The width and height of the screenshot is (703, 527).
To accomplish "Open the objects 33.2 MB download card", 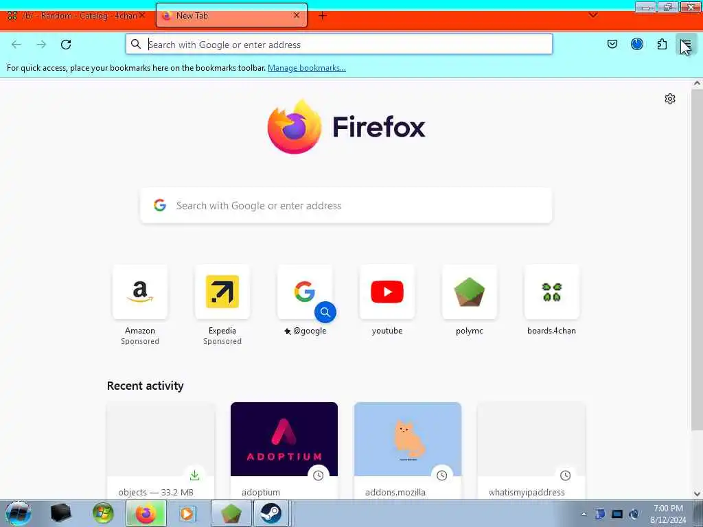I will point(161,450).
